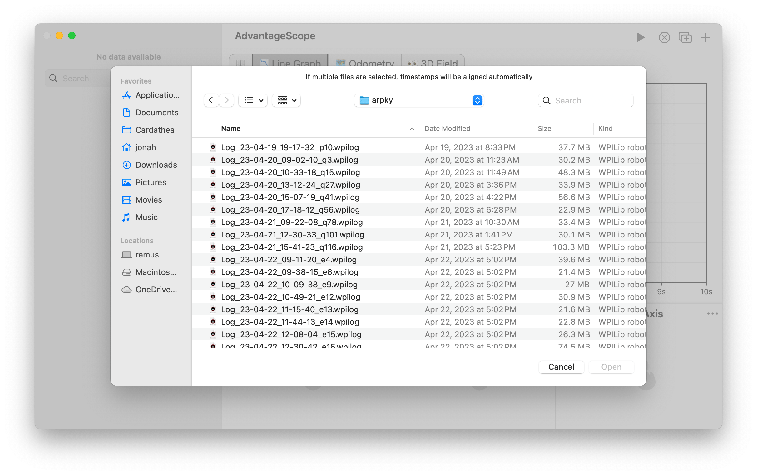Click the forward navigation arrow
This screenshot has height=475, width=757.
[226, 100]
